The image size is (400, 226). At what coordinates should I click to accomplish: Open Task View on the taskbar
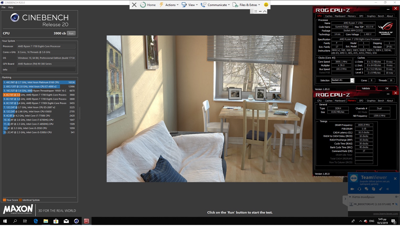click(x=25, y=221)
